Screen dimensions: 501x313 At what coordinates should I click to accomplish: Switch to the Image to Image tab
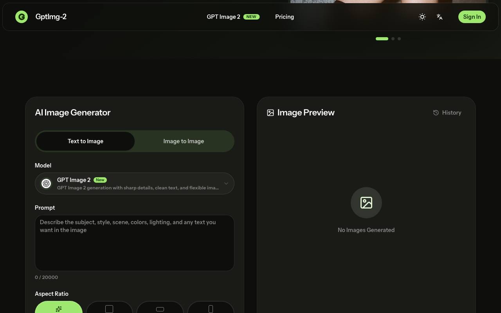[184, 141]
